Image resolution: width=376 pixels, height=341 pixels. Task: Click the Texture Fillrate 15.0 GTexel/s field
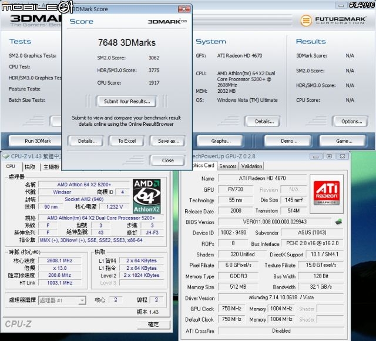(321, 265)
